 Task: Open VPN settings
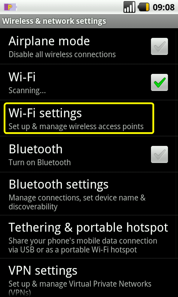[89, 278]
